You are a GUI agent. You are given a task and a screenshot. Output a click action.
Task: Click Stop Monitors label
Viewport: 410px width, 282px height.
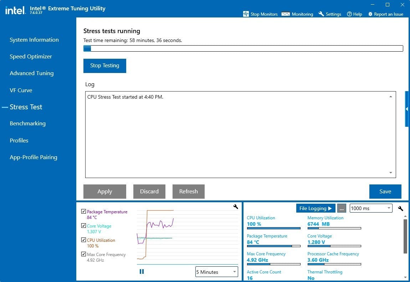(x=264, y=14)
